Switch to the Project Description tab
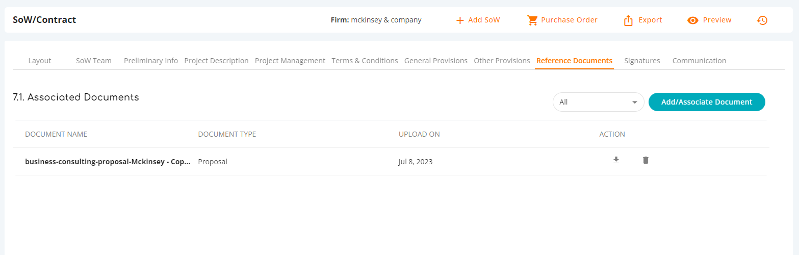The width and height of the screenshot is (799, 255). click(216, 61)
